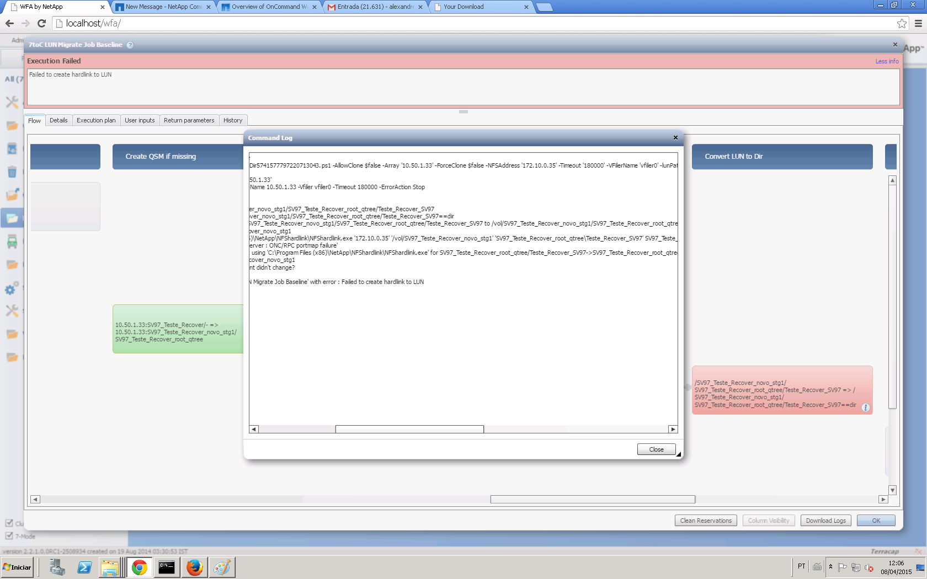Open Paint from the taskbar
The image size is (927, 579).
[x=222, y=567]
